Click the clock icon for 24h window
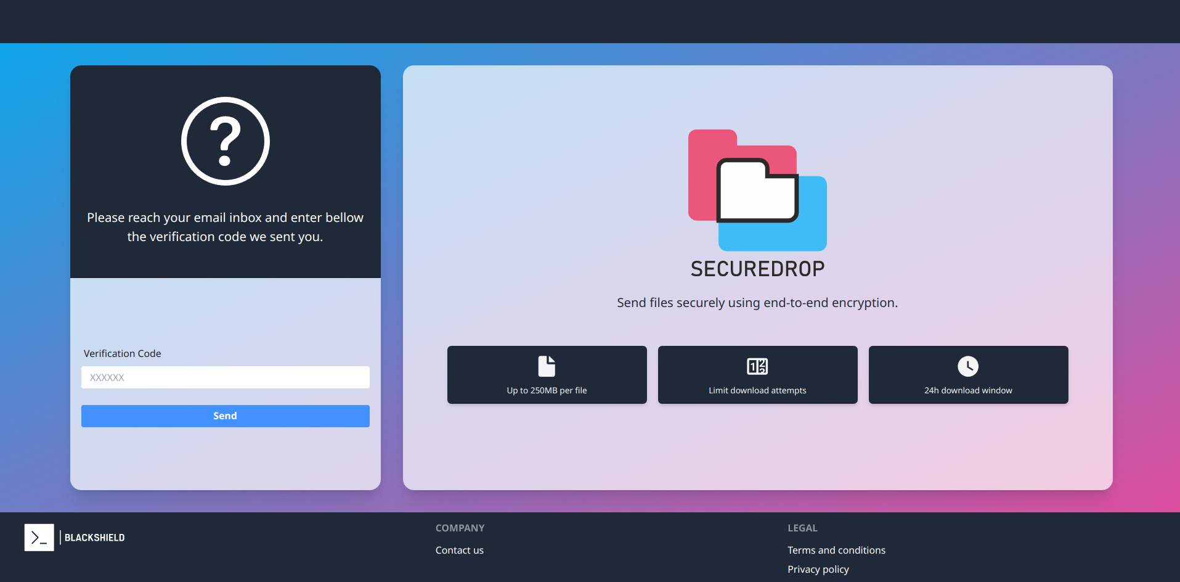 click(x=968, y=366)
